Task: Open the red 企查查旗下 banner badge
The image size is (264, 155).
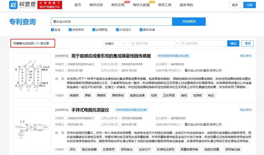Action: tap(49, 5)
